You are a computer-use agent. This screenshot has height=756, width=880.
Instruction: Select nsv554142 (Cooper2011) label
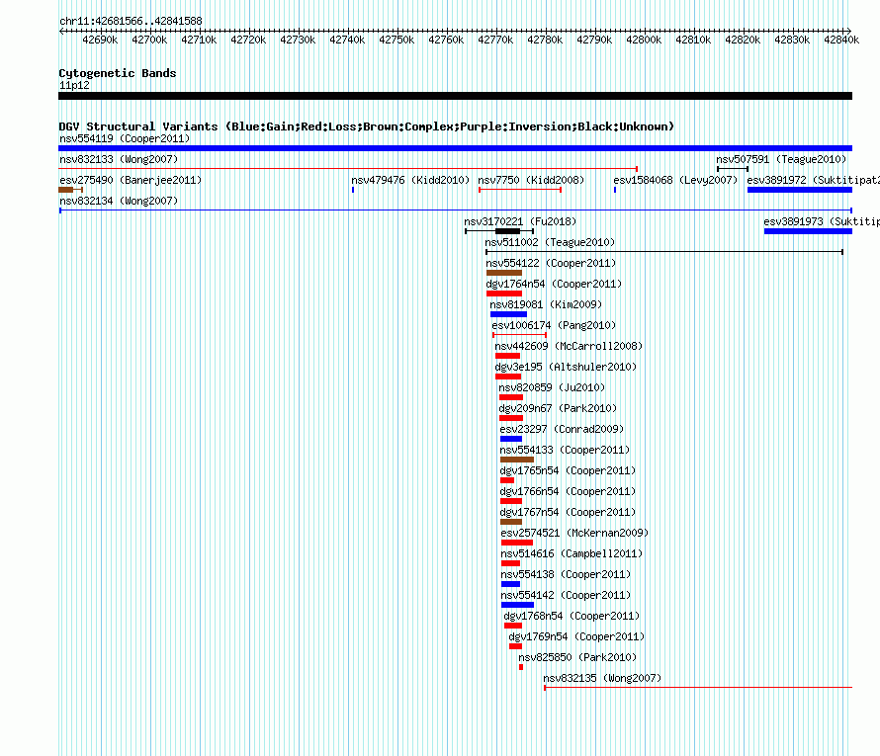click(x=566, y=595)
